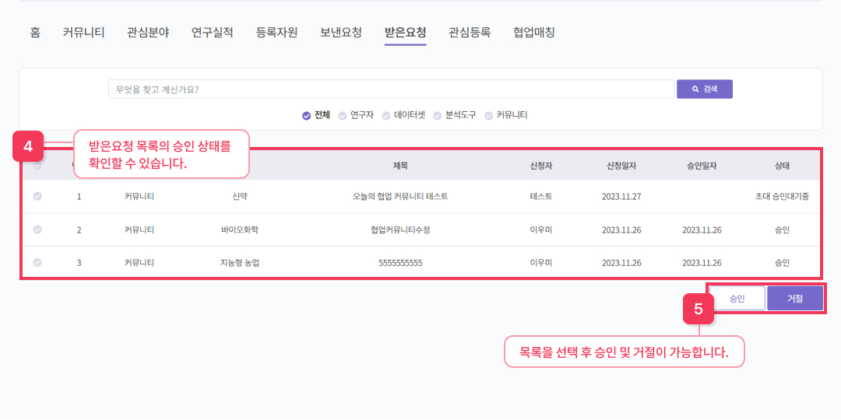Select the 받은요청 tab
Viewport: 841px width, 420px height.
click(x=406, y=32)
